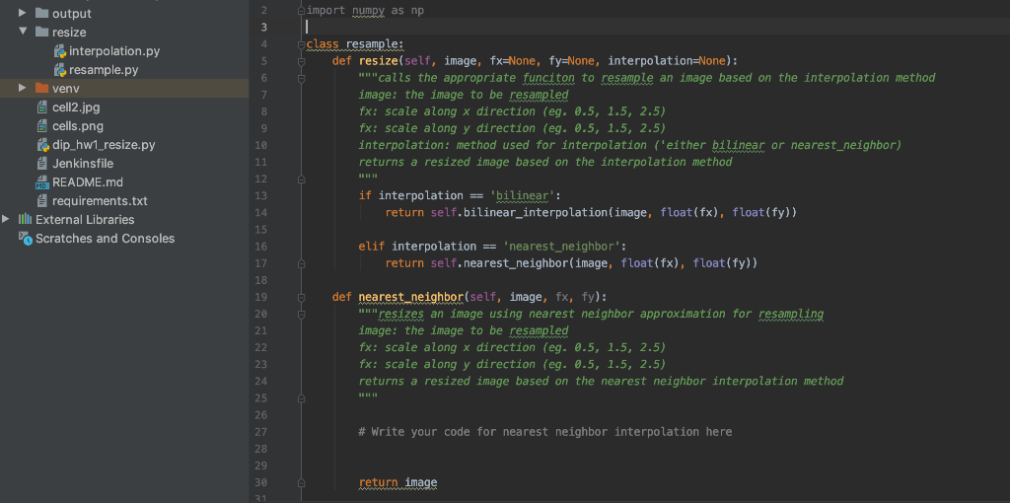The width and height of the screenshot is (1010, 503).
Task: Open resample.py from project tree
Action: (x=104, y=70)
